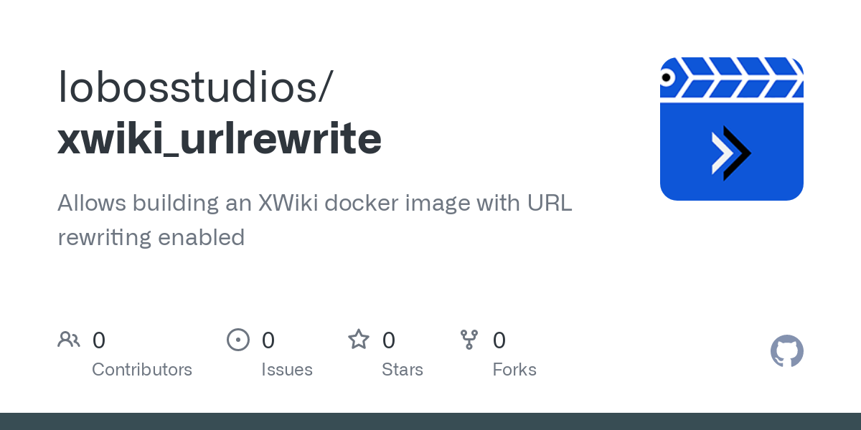This screenshot has width=861, height=430.
Task: Click the zero count above Issues
Action: (268, 340)
